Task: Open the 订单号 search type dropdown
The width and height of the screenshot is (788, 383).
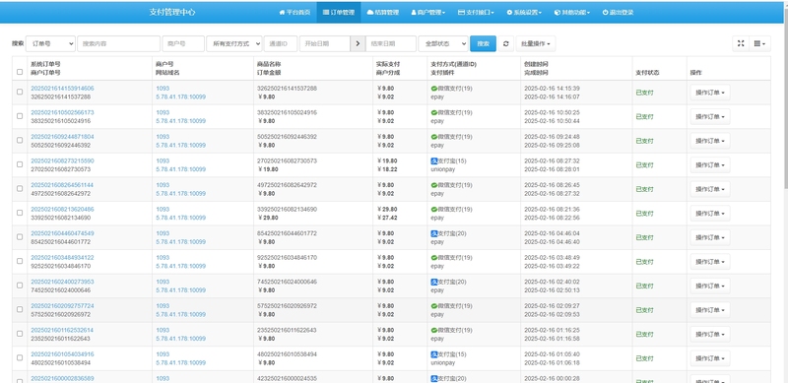Action: (x=51, y=43)
